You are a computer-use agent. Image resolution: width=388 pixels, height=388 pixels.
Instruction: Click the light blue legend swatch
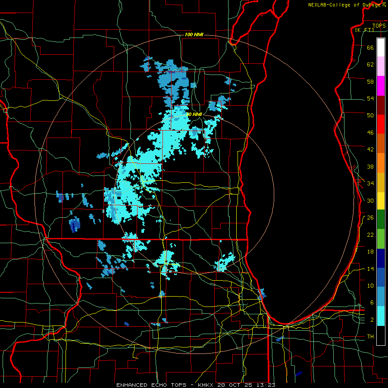click(381, 297)
